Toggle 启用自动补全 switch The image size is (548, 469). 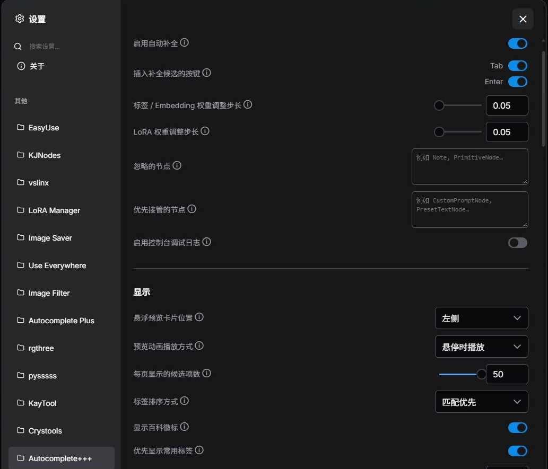coord(518,43)
